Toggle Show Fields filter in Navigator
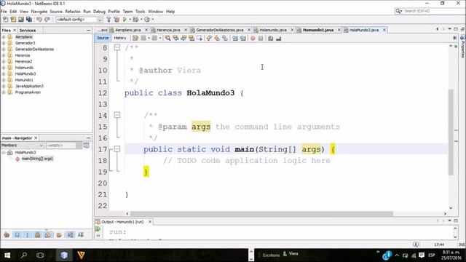466x262 pixels. [17, 234]
